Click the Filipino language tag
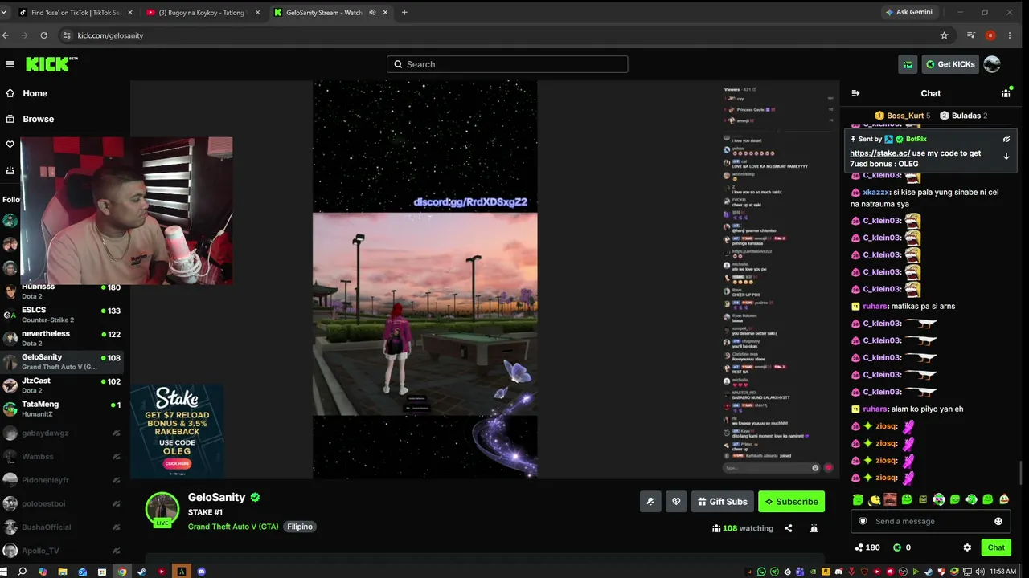Viewport: 1029px width, 578px height. (299, 527)
